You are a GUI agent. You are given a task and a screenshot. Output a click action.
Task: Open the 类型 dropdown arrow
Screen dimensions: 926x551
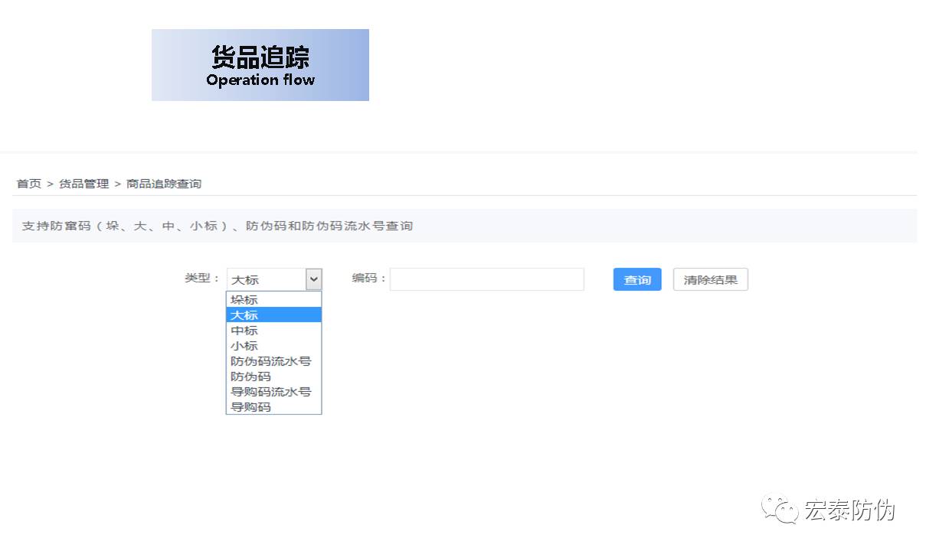tap(314, 279)
